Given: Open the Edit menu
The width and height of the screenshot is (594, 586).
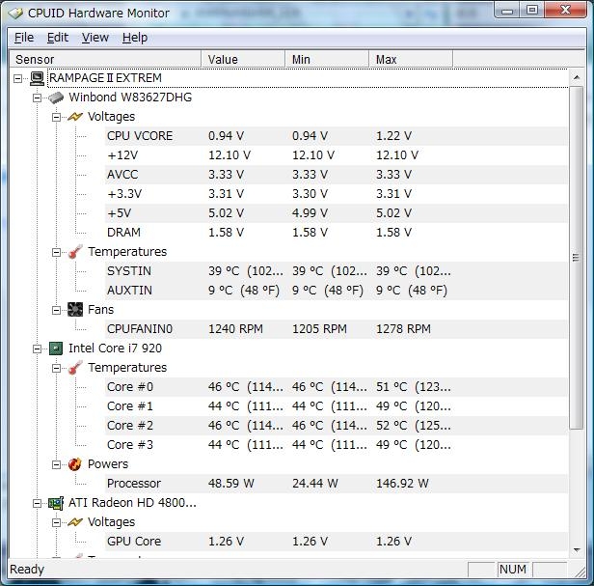Looking at the screenshot, I should click(58, 38).
